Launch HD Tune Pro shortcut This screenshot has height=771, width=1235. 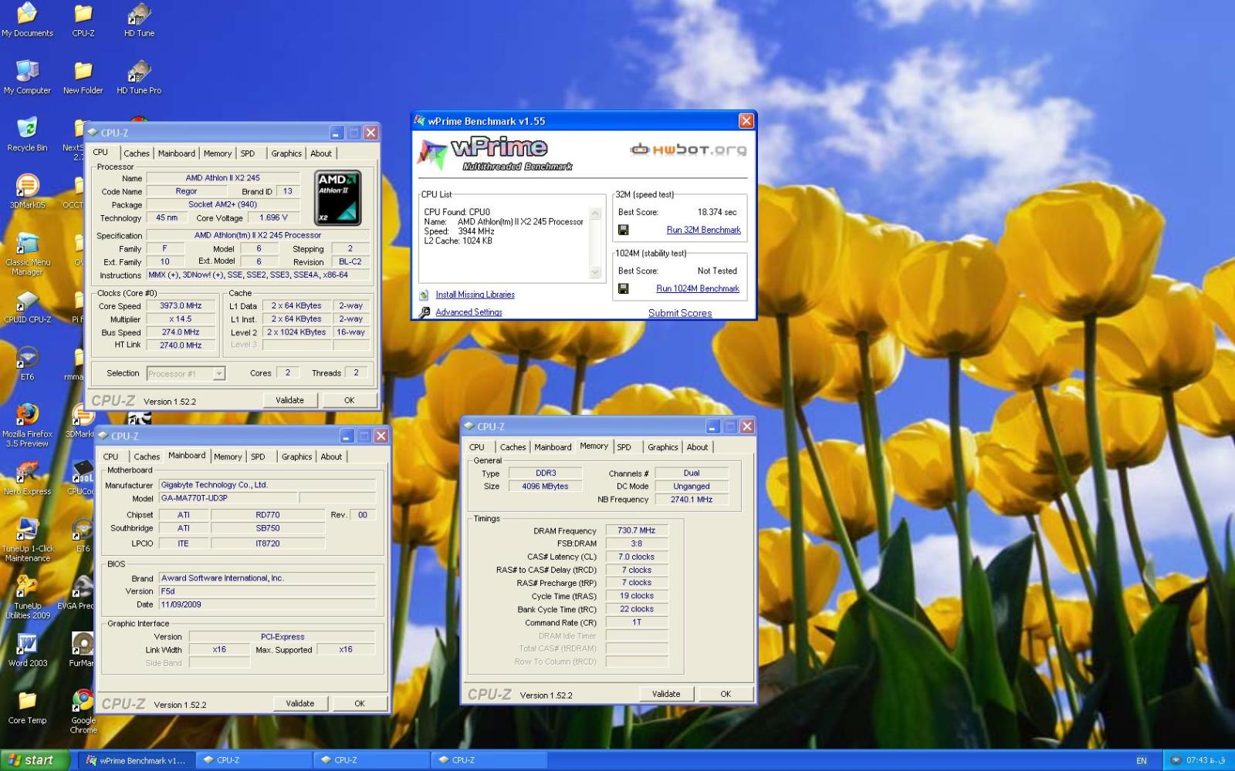[139, 77]
